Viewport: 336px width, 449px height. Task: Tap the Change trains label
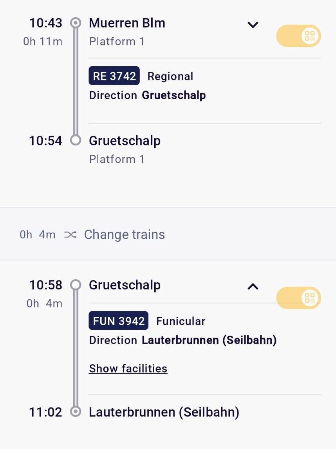click(124, 234)
